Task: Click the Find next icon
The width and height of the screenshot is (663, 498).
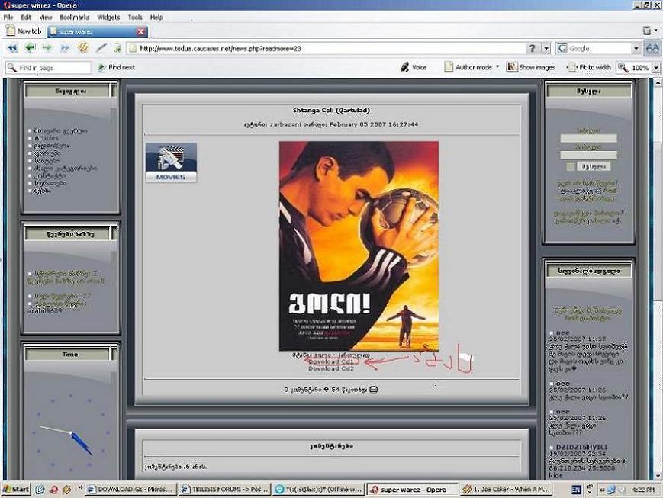Action: pos(101,67)
